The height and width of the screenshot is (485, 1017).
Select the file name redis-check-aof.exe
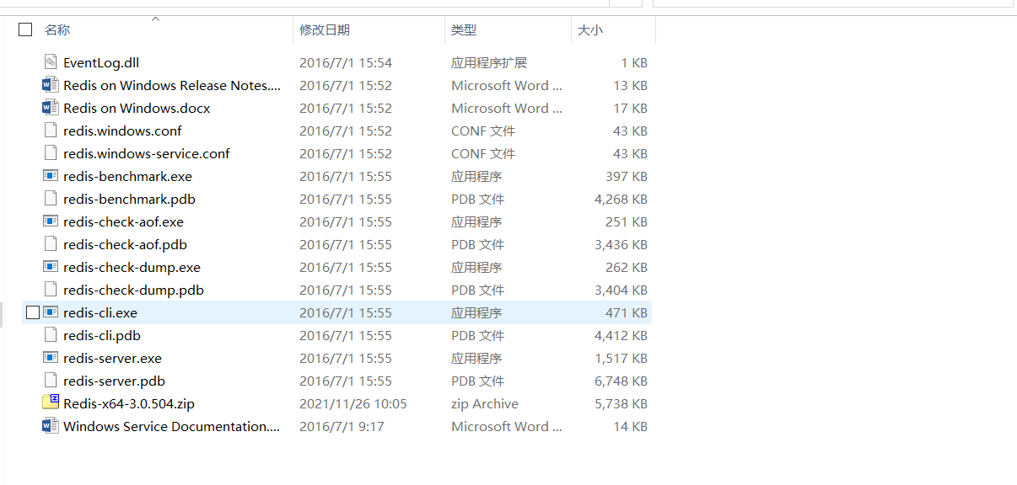tap(123, 221)
